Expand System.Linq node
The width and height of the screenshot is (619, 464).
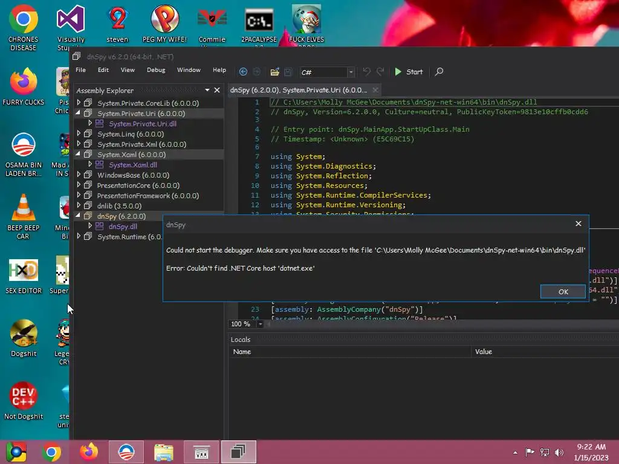click(x=79, y=134)
